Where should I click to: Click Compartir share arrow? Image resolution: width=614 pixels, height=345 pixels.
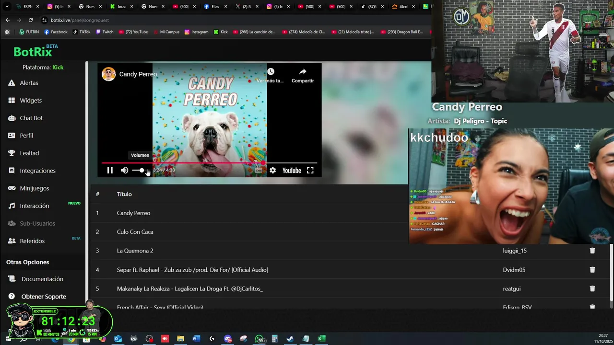303,71
